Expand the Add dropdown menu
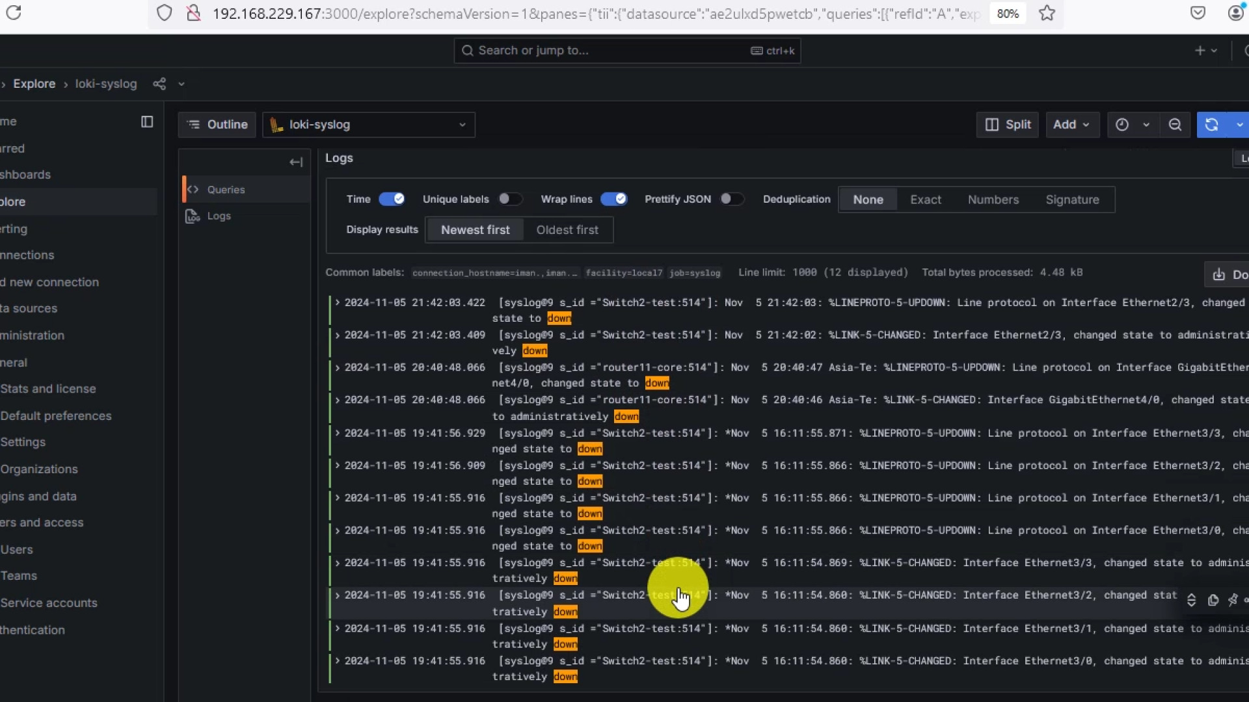Screen dimensions: 1249x702 point(1071,125)
